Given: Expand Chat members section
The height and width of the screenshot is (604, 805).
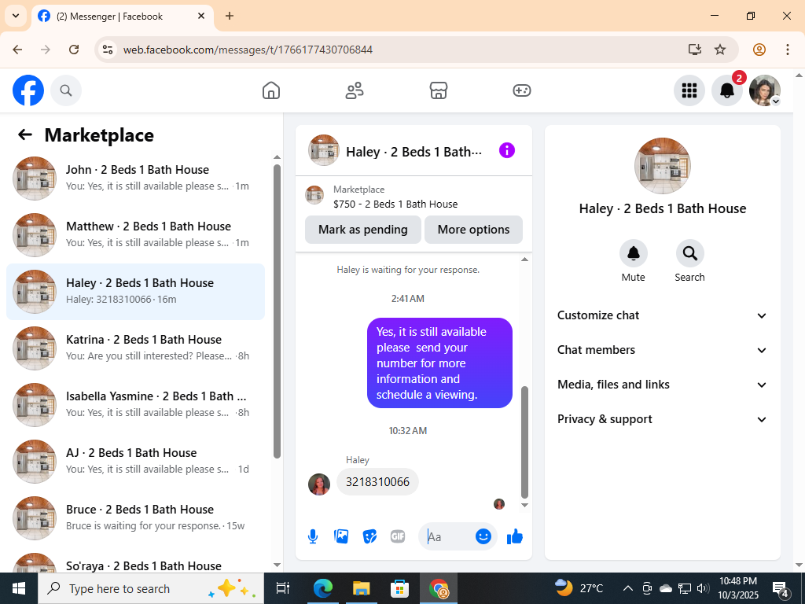Looking at the screenshot, I should pos(662,350).
